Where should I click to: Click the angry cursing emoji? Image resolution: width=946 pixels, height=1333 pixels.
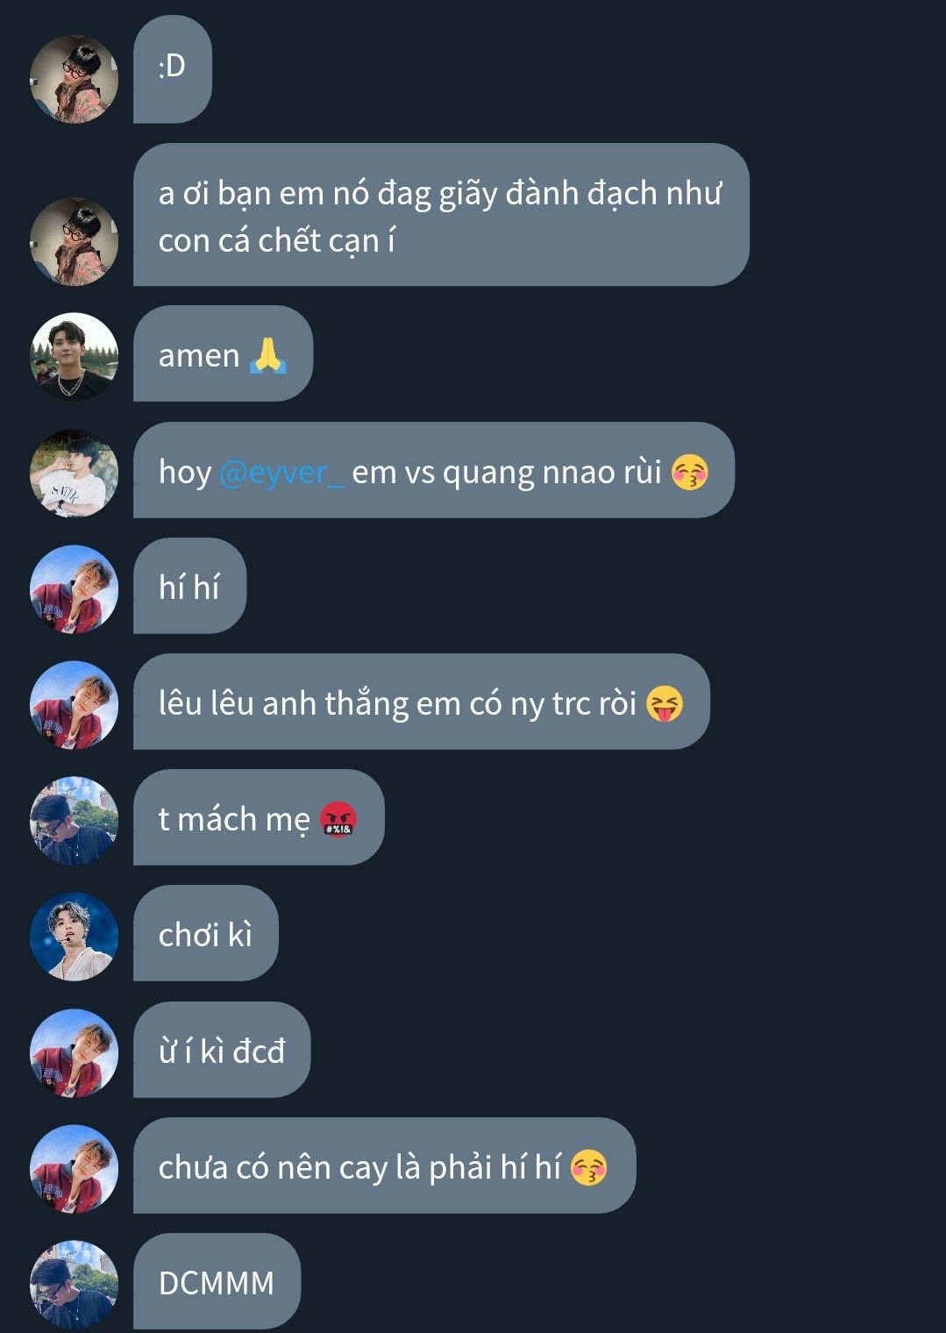(x=339, y=819)
